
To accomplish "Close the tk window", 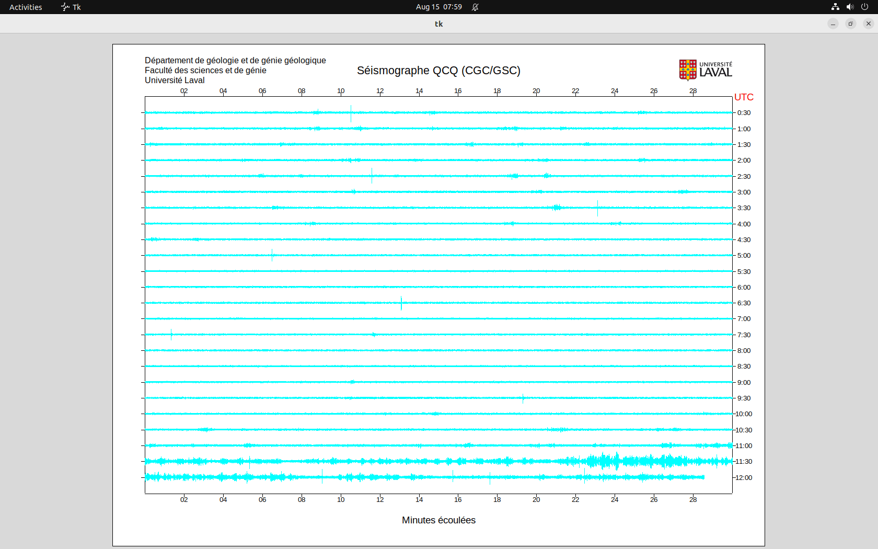I will coord(869,24).
